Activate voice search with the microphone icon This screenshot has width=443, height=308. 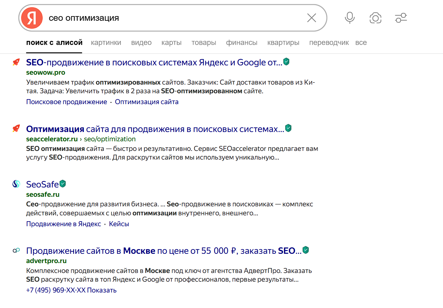pyautogui.click(x=349, y=18)
